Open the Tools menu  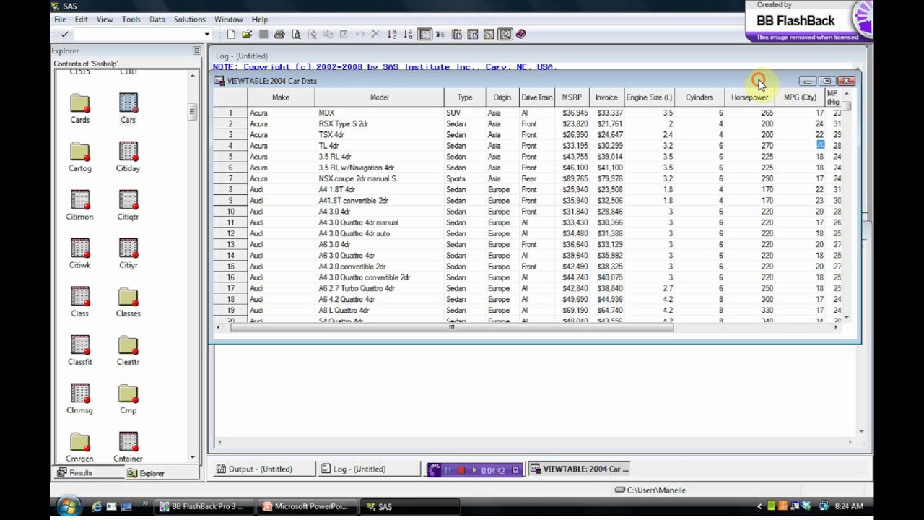point(131,19)
